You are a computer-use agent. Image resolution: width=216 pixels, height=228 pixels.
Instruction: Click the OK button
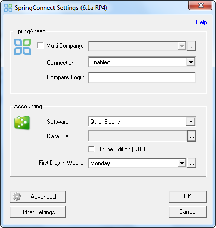pos(187,196)
